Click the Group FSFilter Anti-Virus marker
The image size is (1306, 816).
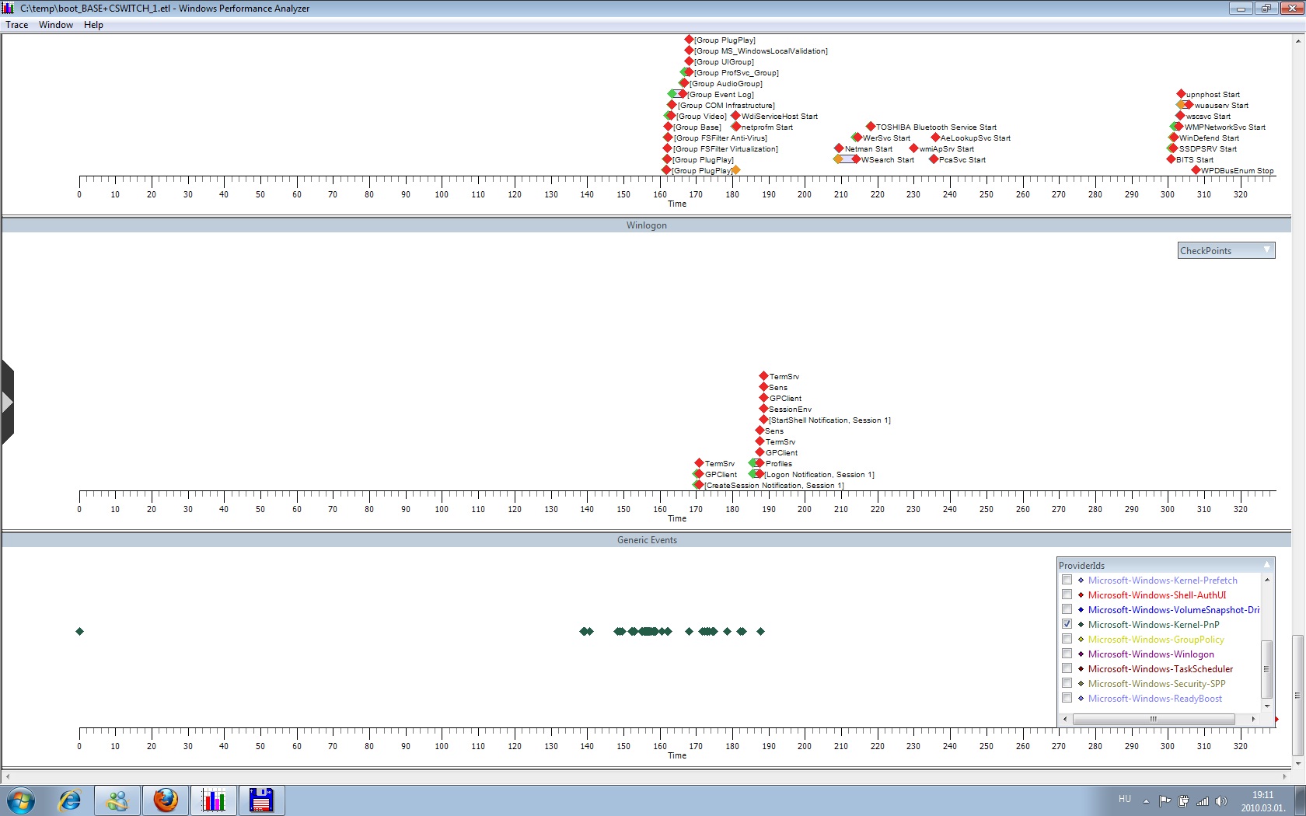pyautogui.click(x=668, y=138)
